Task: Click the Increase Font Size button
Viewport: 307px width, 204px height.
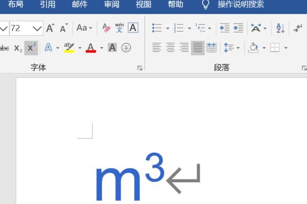Action: pyautogui.click(x=51, y=28)
